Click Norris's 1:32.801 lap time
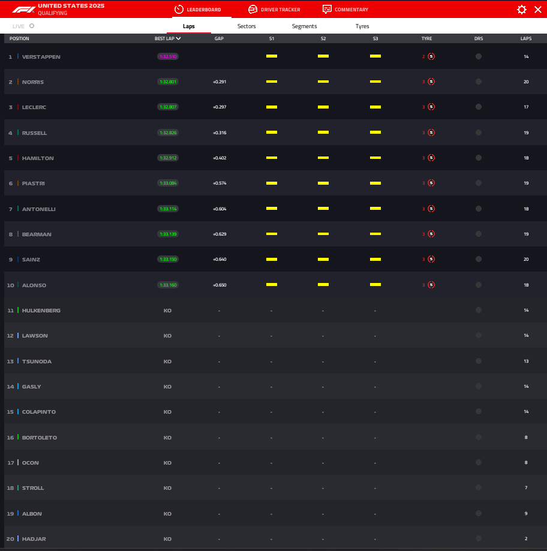547x551 pixels. point(168,82)
